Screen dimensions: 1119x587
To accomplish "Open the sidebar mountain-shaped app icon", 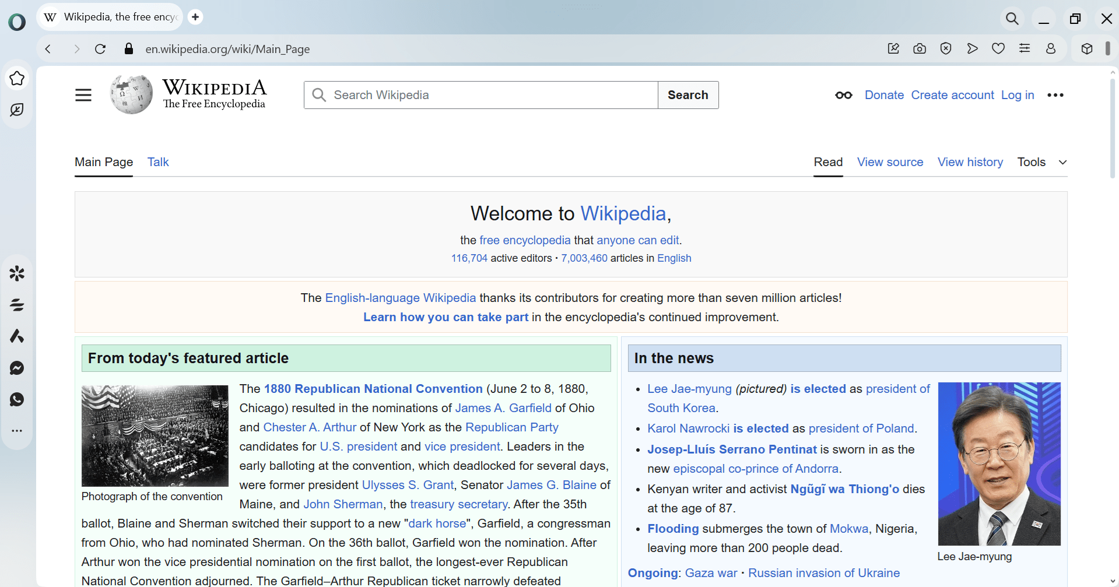I will click(x=17, y=336).
